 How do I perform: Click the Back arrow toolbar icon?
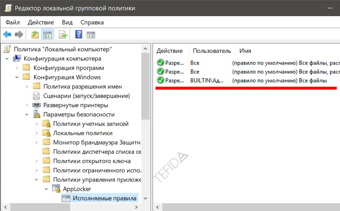pyautogui.click(x=7, y=35)
